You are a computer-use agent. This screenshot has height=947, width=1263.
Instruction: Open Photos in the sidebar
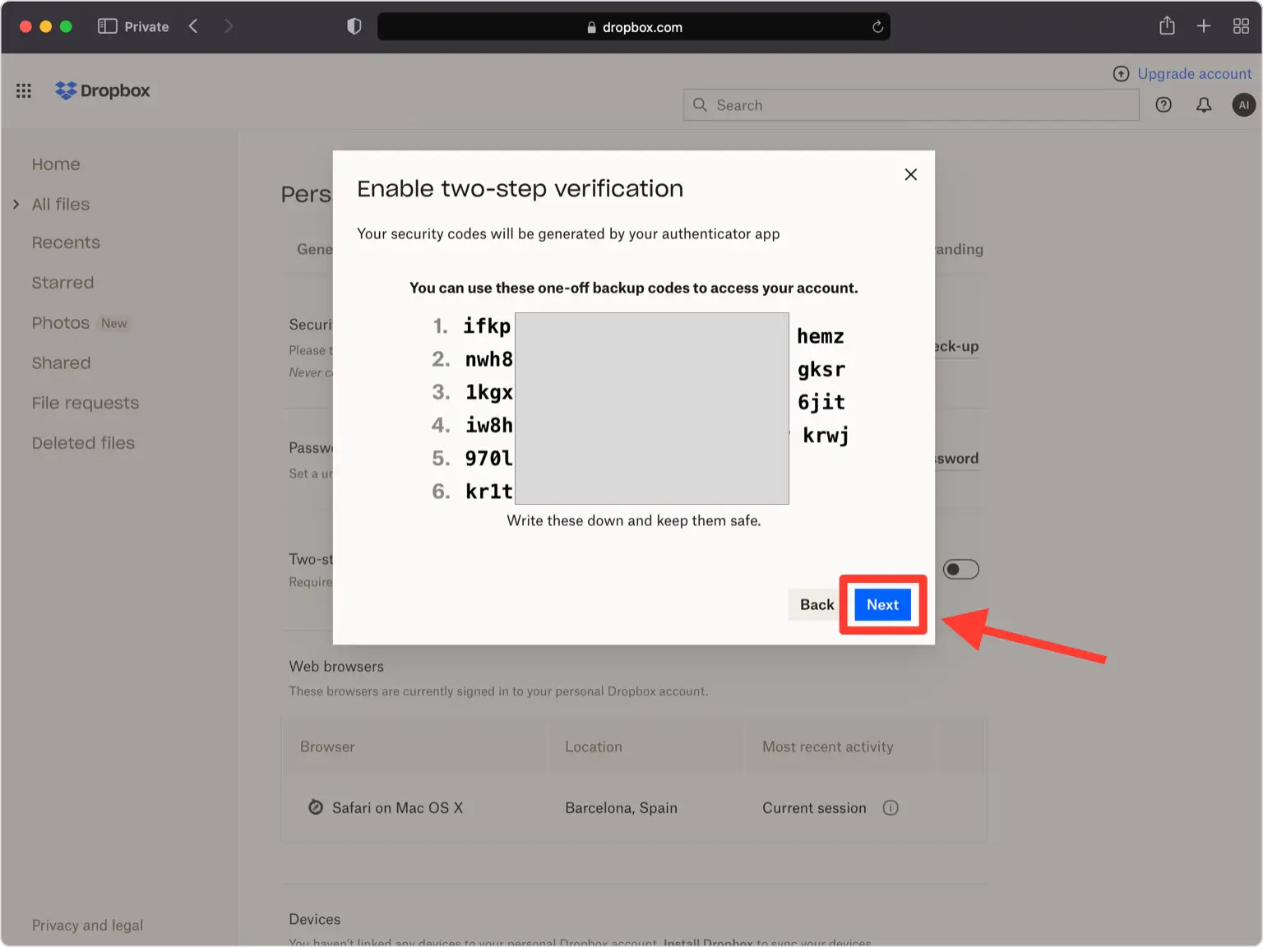(60, 323)
